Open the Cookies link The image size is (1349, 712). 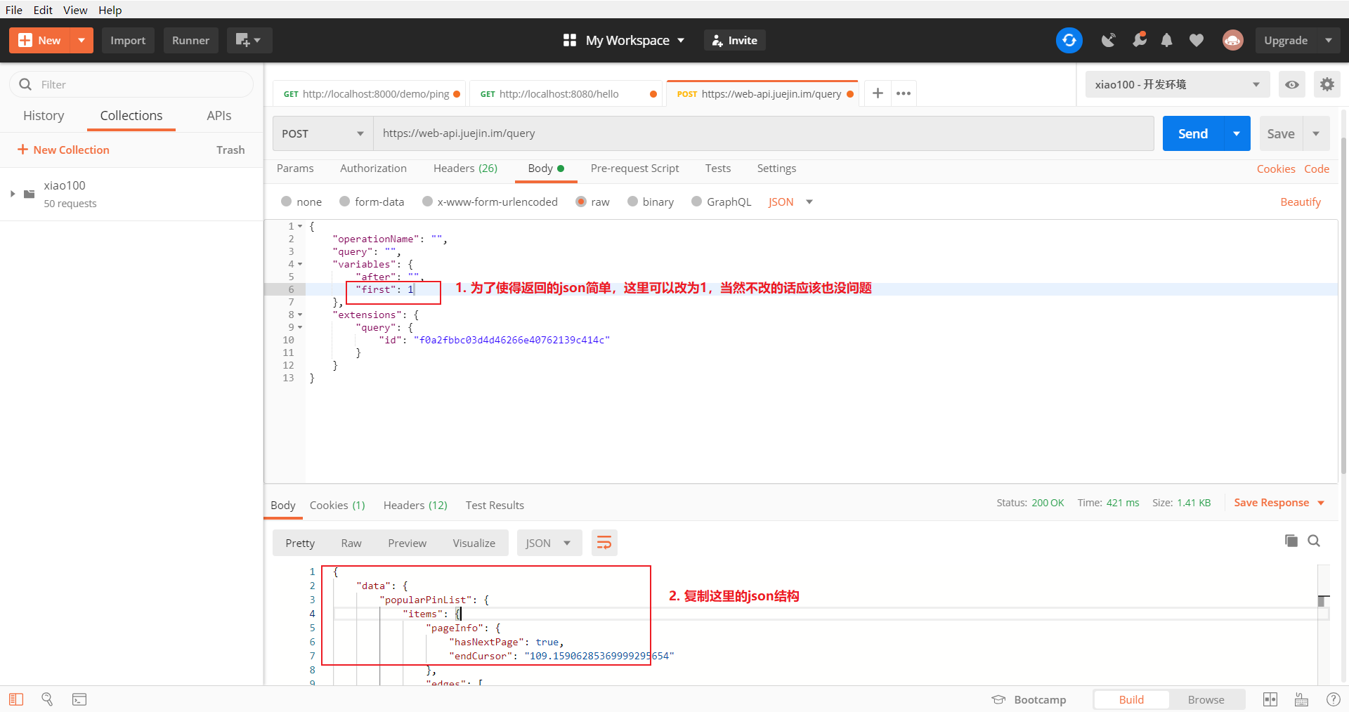pyautogui.click(x=1276, y=169)
